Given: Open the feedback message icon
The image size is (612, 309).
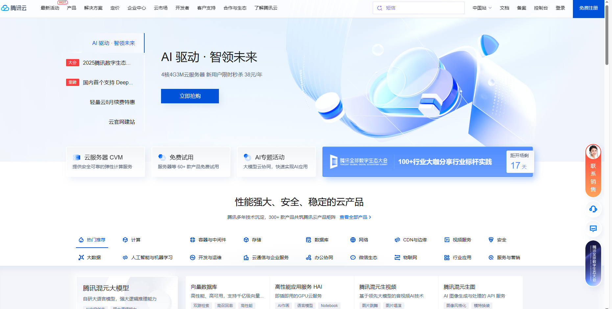Looking at the screenshot, I should [593, 229].
